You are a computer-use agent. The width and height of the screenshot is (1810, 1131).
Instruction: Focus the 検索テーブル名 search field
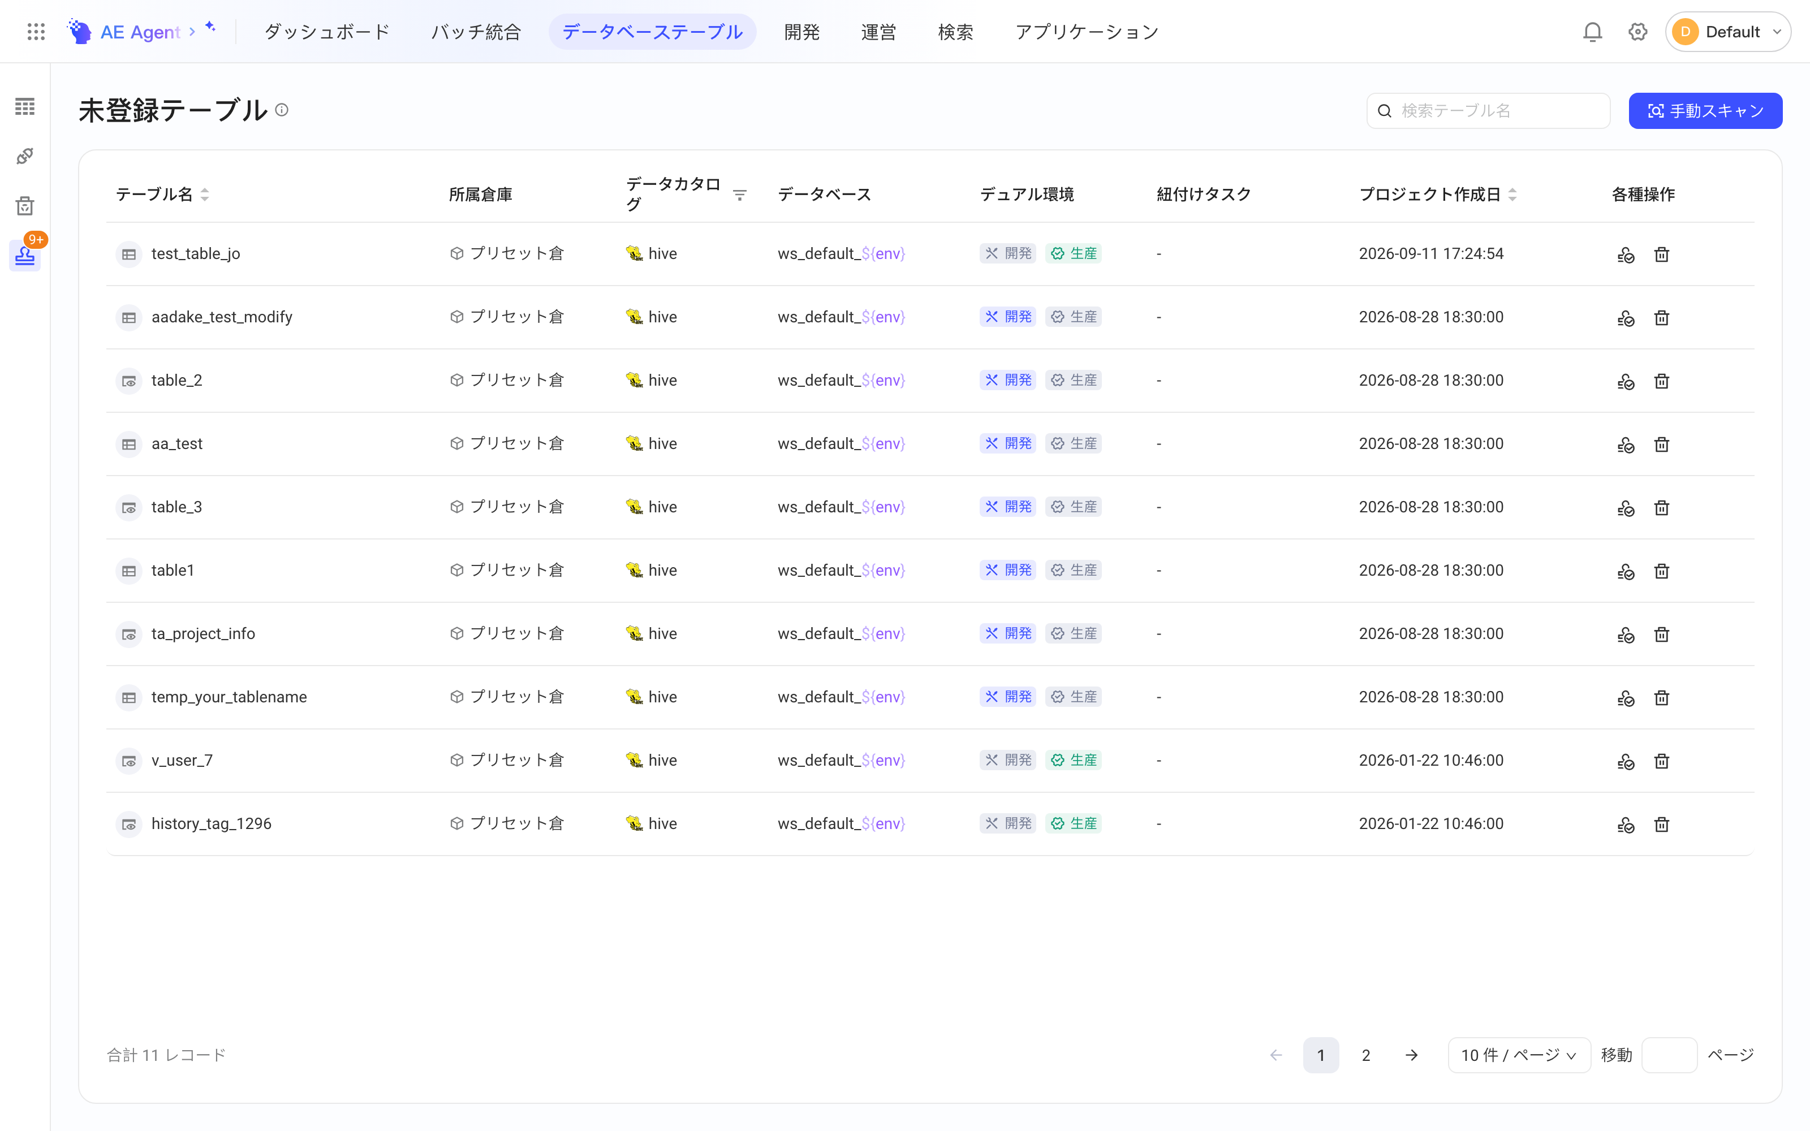(1488, 111)
